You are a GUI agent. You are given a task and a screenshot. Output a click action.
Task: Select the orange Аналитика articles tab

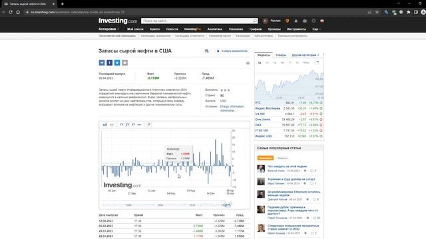click(x=266, y=158)
